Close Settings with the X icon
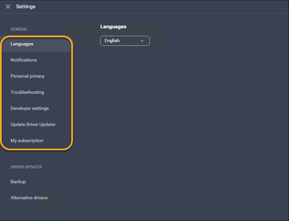Image resolution: width=289 pixels, height=221 pixels. pos(8,7)
